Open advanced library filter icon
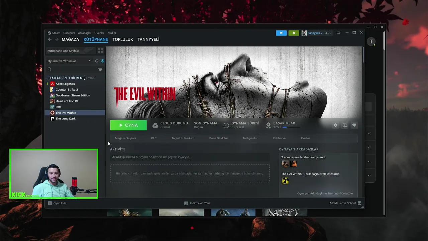428x241 pixels. point(100,69)
